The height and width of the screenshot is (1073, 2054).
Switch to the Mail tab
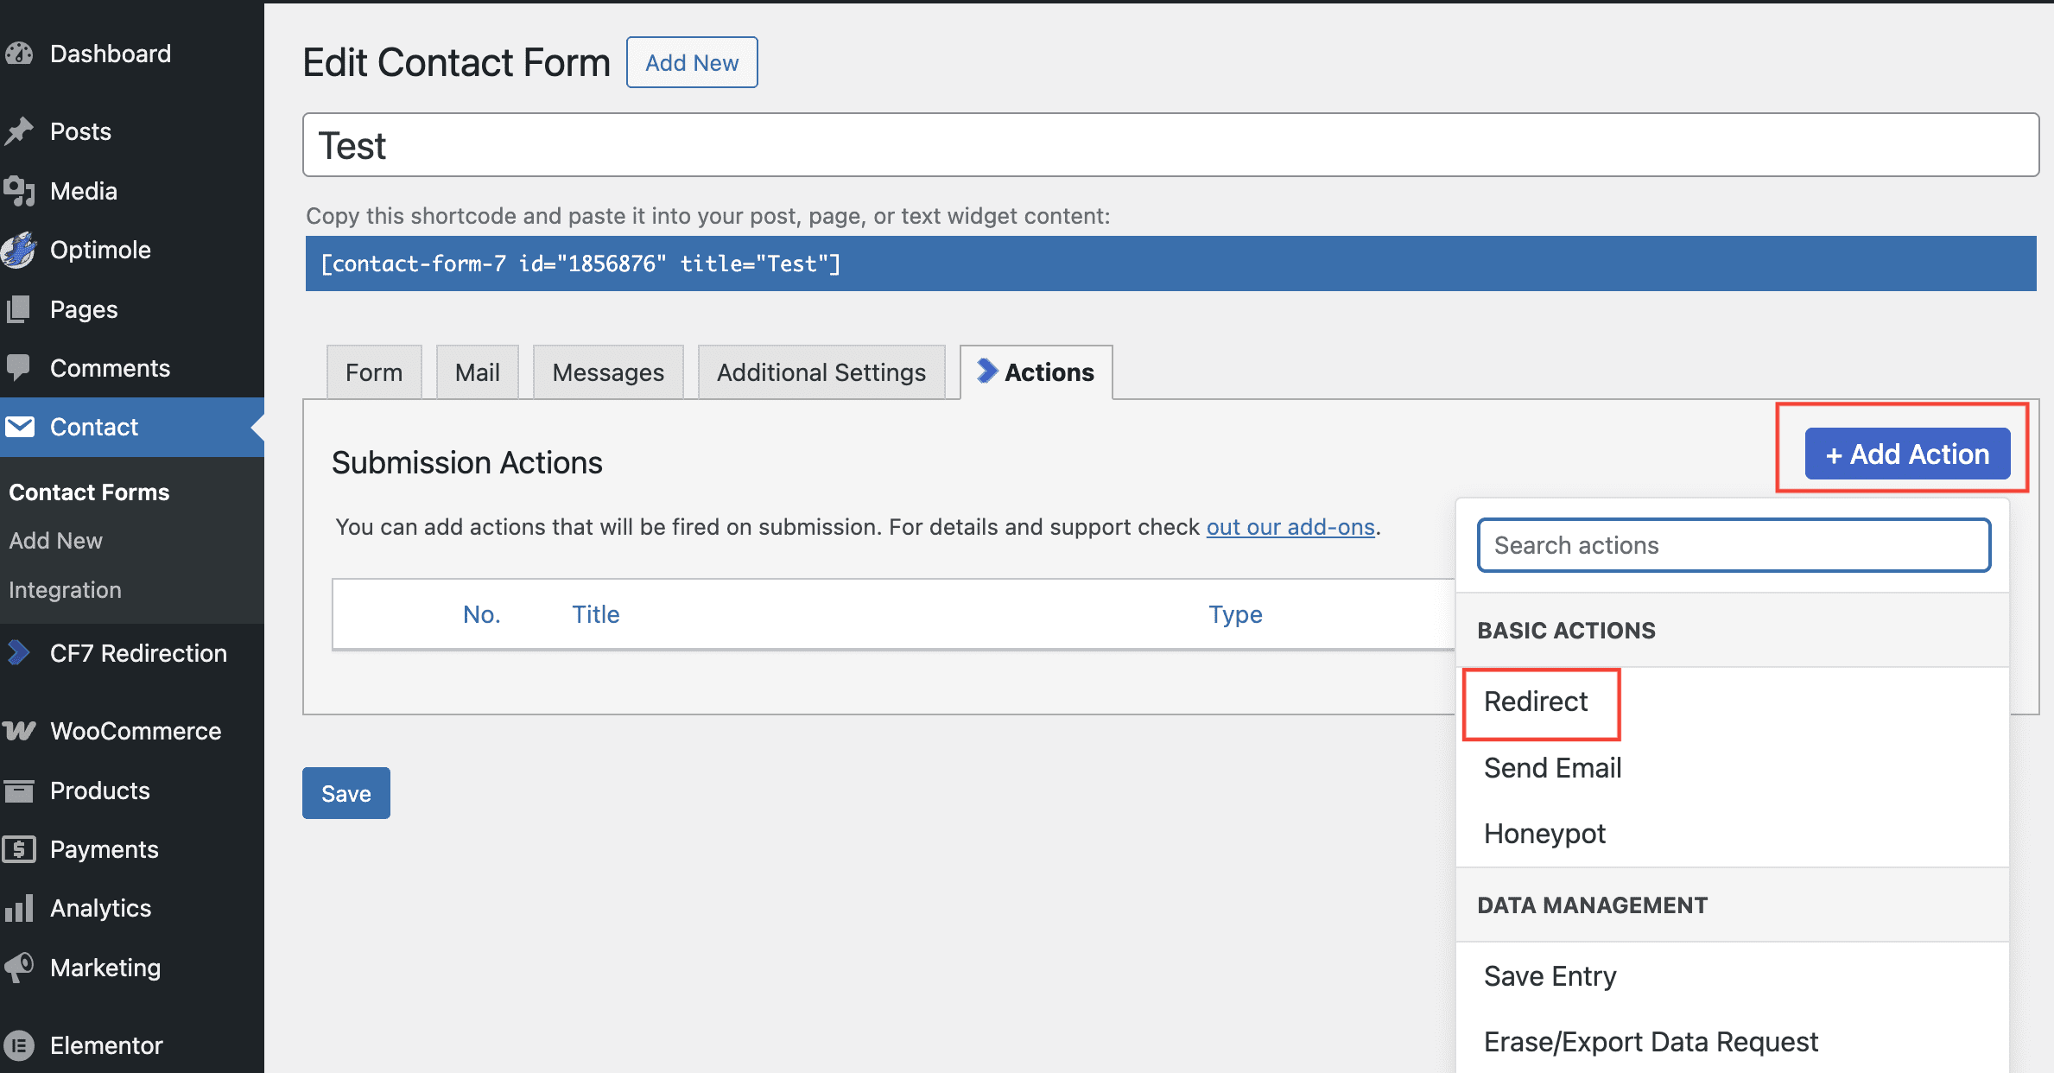tap(477, 372)
